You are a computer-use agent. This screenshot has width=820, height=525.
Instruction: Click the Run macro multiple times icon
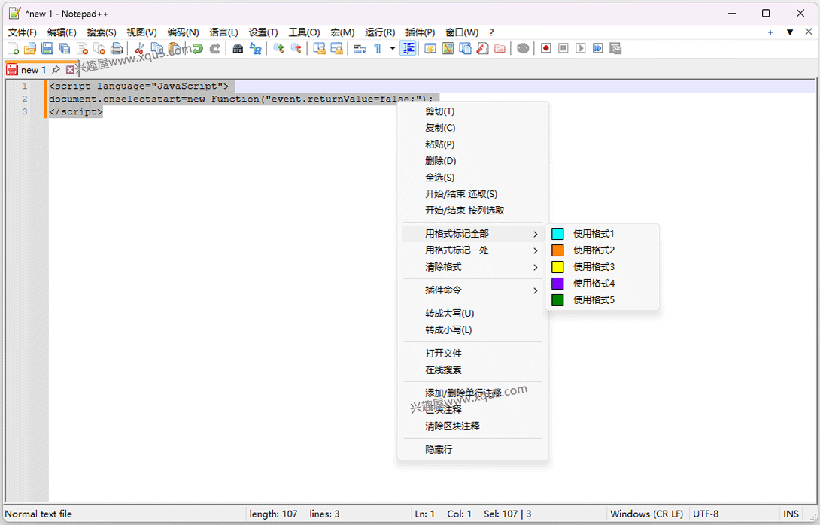click(598, 49)
